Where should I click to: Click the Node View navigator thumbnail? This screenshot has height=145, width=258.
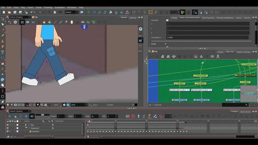[249, 94]
